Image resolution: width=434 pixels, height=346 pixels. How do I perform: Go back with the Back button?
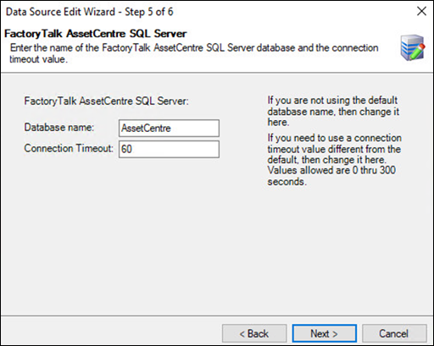[254, 333]
